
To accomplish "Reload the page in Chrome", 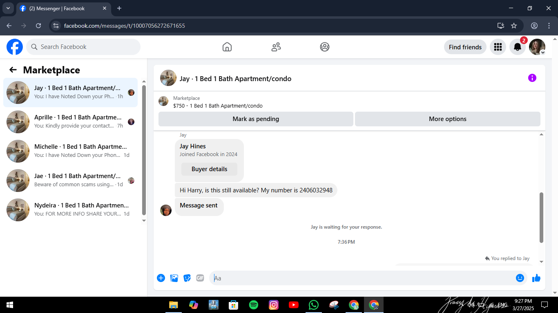I will pyautogui.click(x=38, y=26).
